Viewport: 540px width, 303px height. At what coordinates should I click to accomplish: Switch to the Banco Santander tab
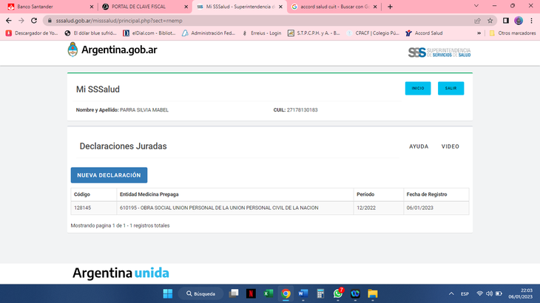(x=46, y=7)
